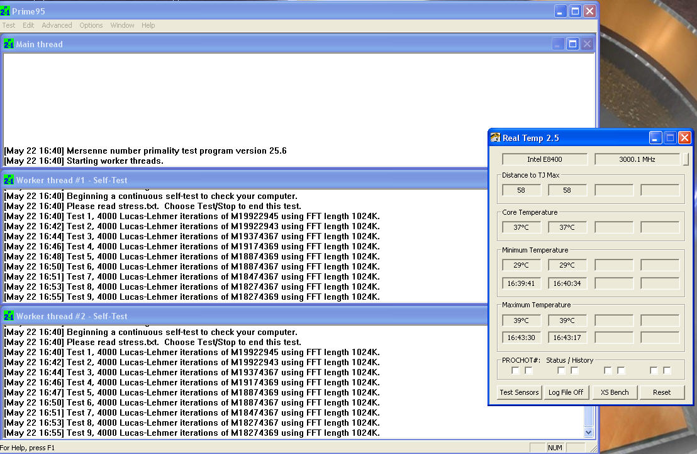Click the Worker thread #1 - Self-Test title bar
The image size is (697, 454).
[x=245, y=180]
